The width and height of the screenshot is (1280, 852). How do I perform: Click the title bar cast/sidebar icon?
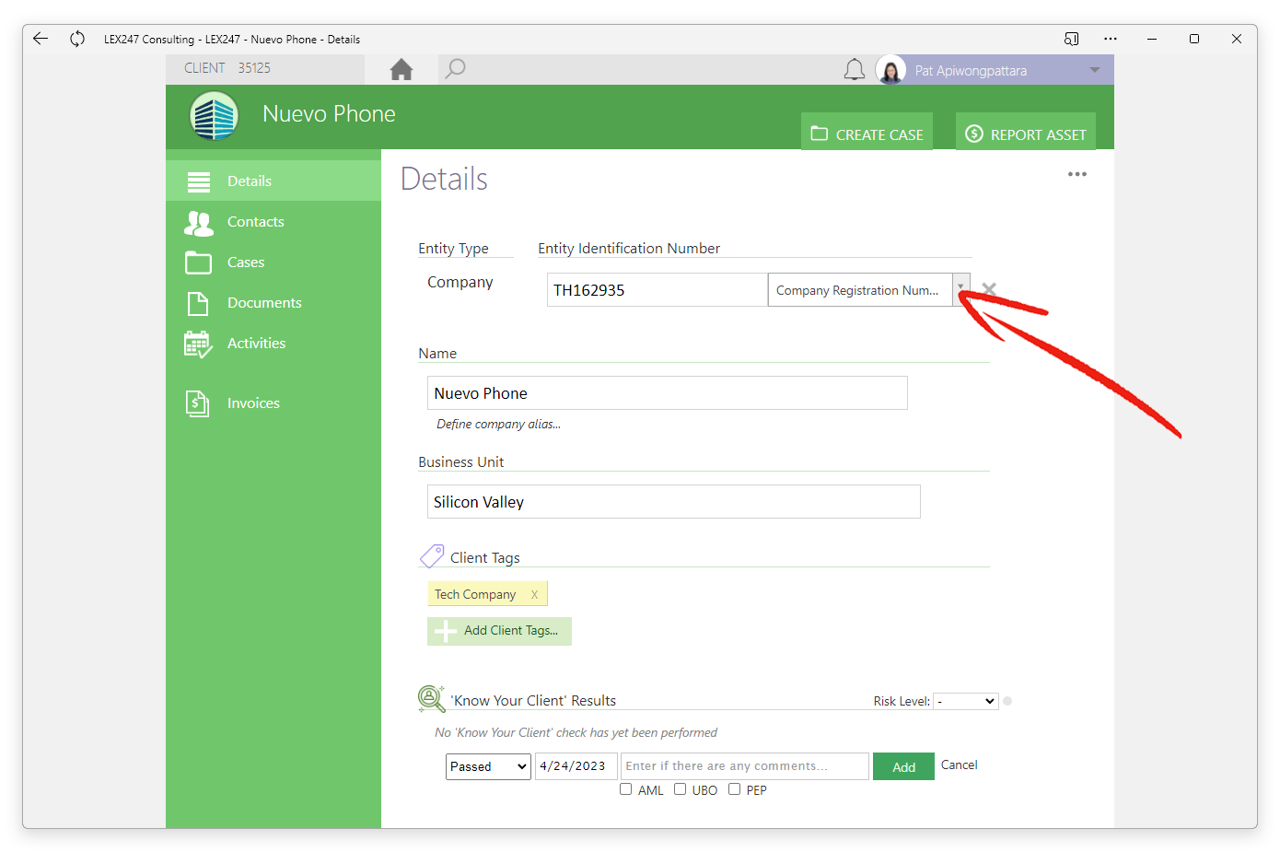click(1071, 39)
